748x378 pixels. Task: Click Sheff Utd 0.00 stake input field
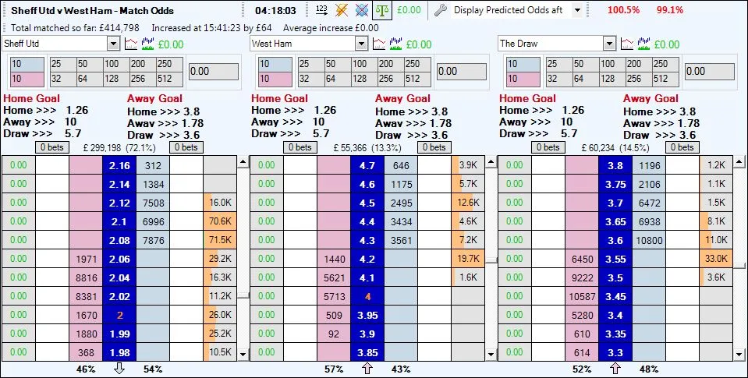[x=213, y=72]
